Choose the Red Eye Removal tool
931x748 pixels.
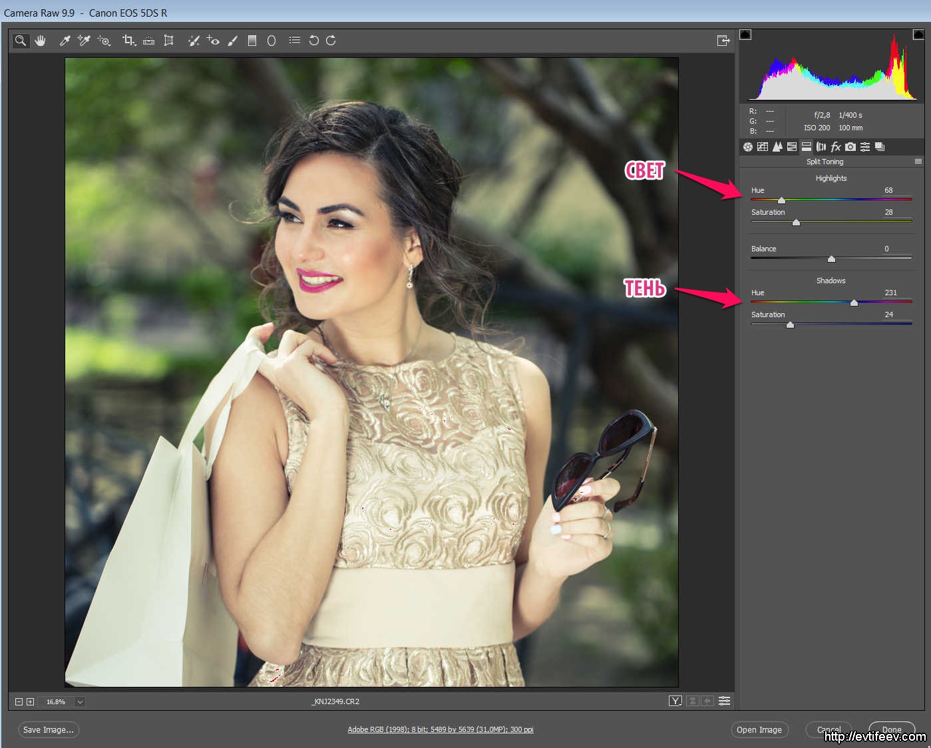tap(212, 41)
